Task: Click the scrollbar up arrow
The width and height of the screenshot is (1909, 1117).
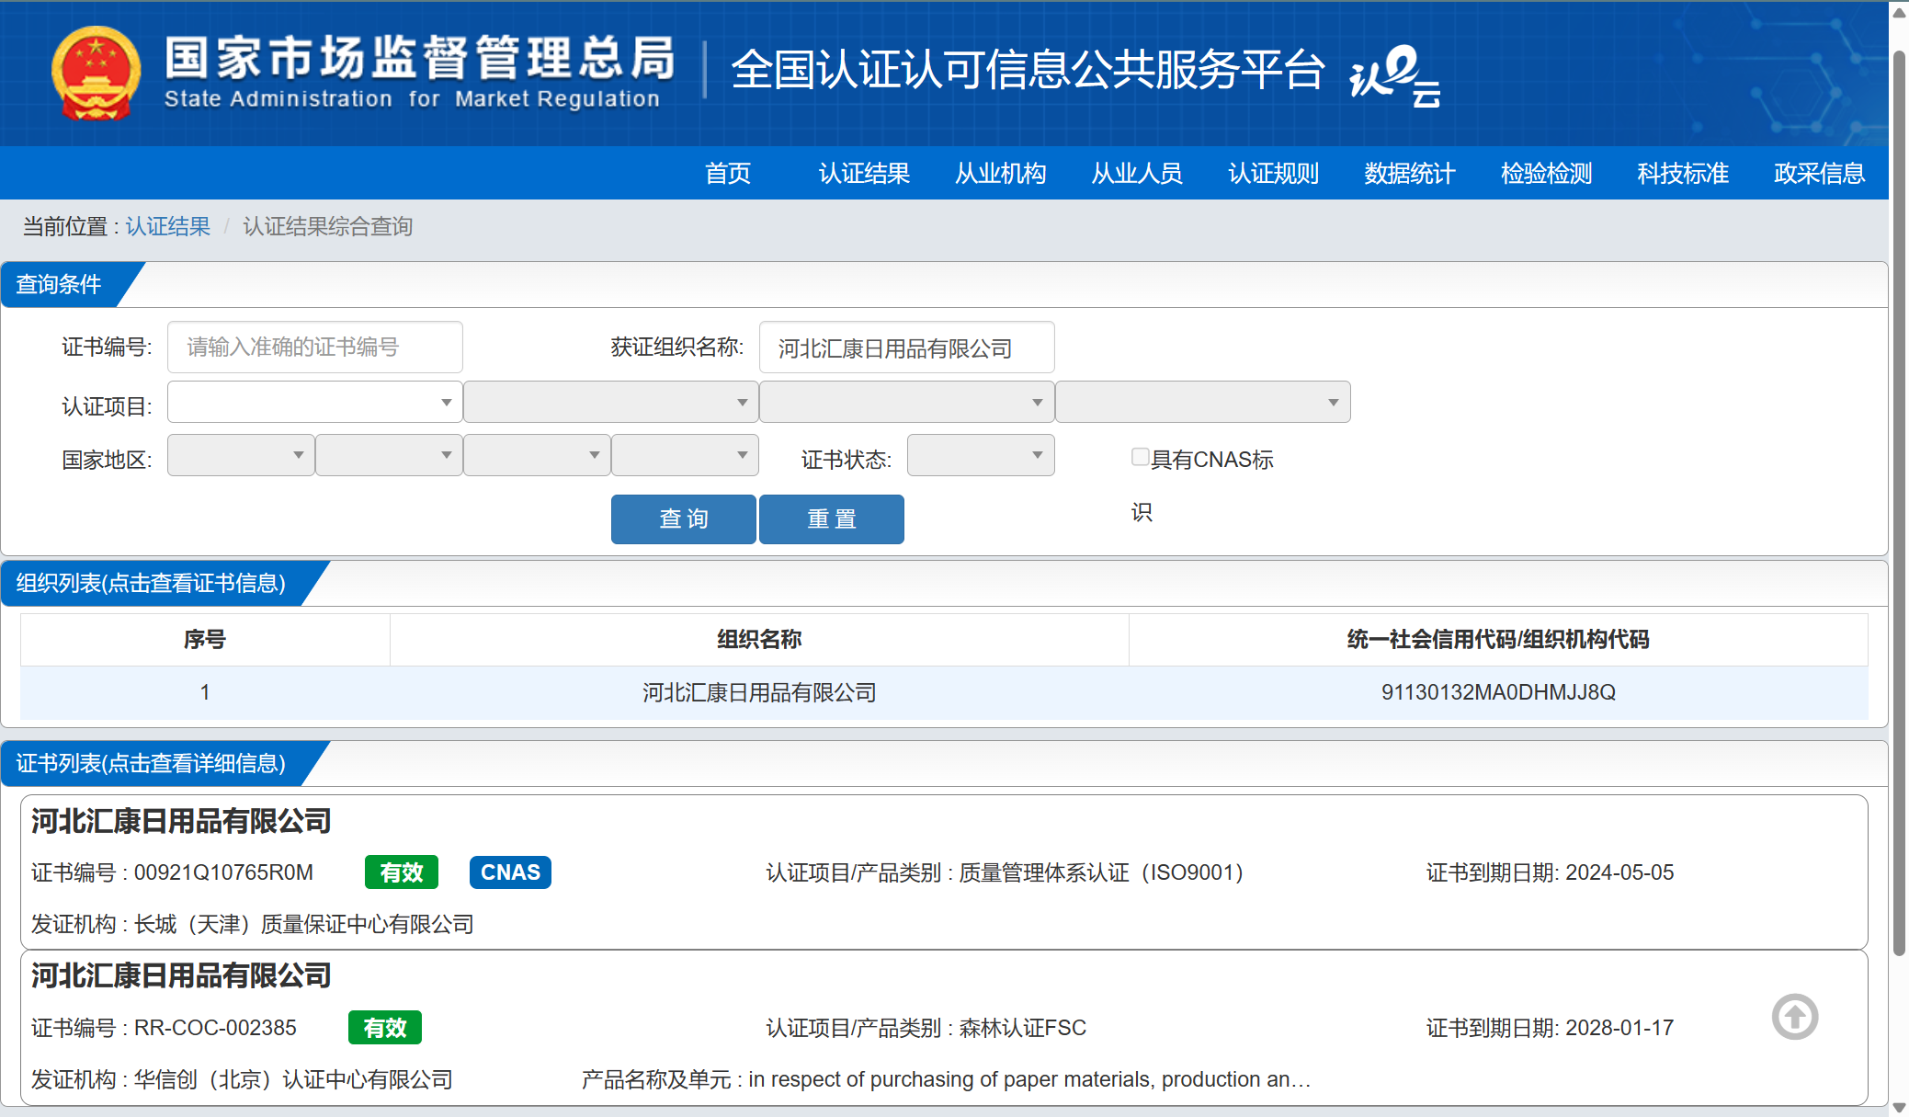Action: (1899, 12)
